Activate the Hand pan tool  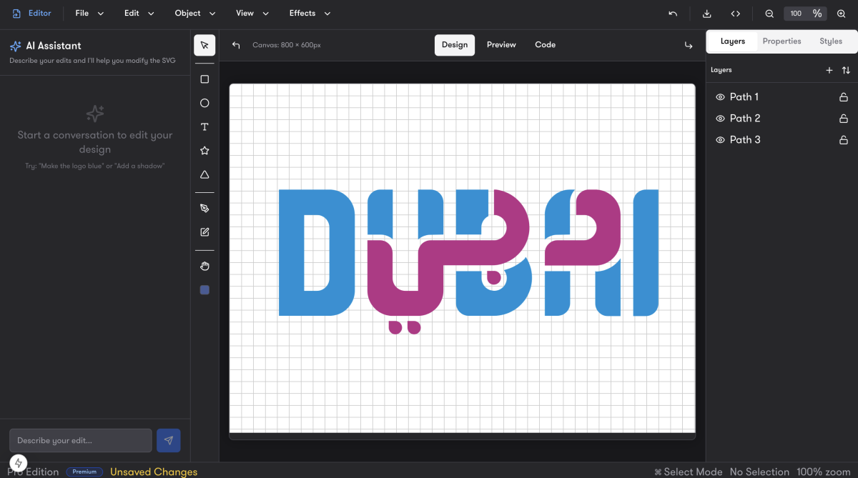click(x=204, y=267)
